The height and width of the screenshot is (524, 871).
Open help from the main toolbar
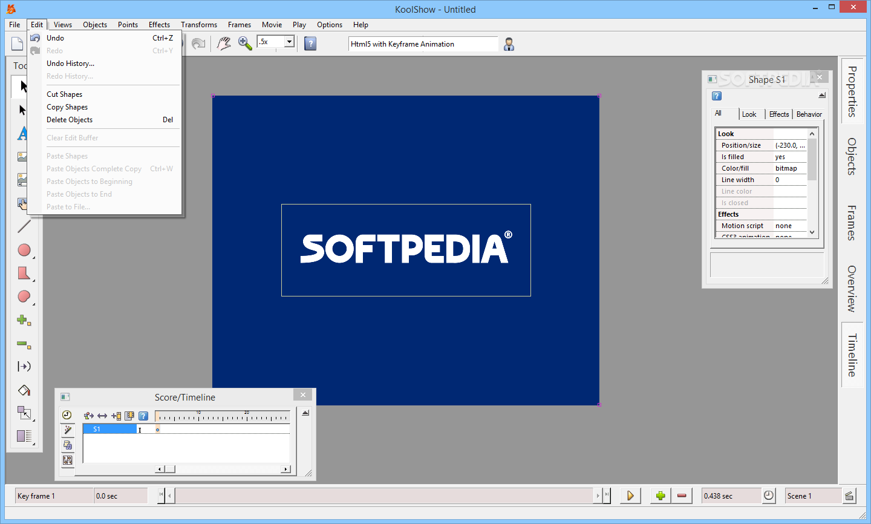click(x=310, y=44)
